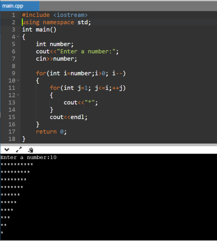Click the 'return 0;' statement

51,132
